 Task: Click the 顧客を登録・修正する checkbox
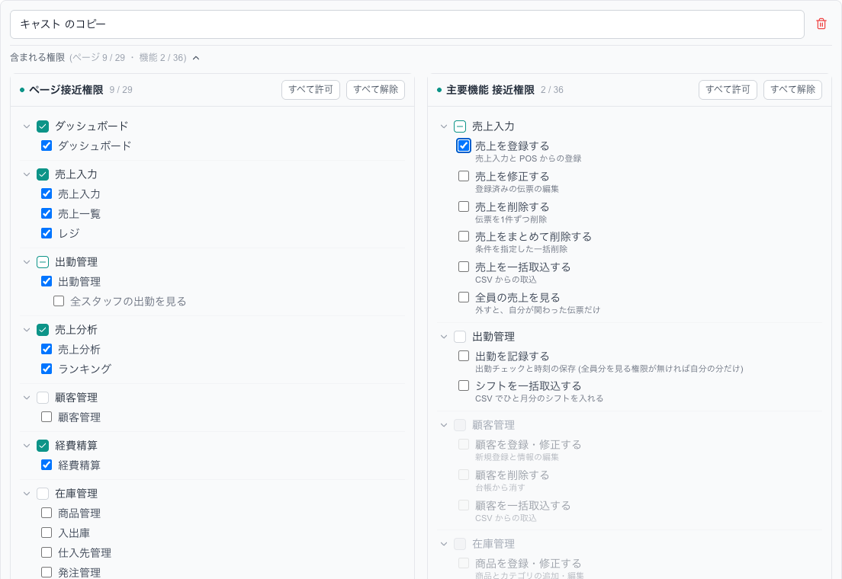[x=464, y=444]
